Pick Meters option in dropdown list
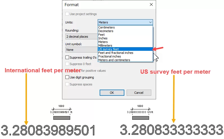The image size is (224, 139). (103, 42)
